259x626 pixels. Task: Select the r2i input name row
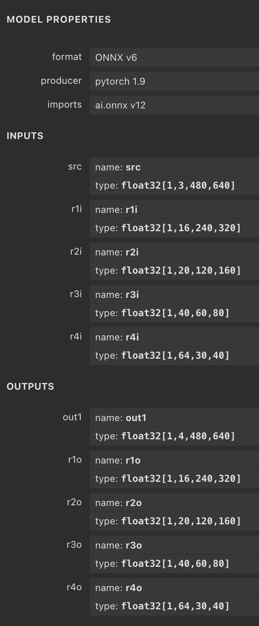click(x=174, y=252)
